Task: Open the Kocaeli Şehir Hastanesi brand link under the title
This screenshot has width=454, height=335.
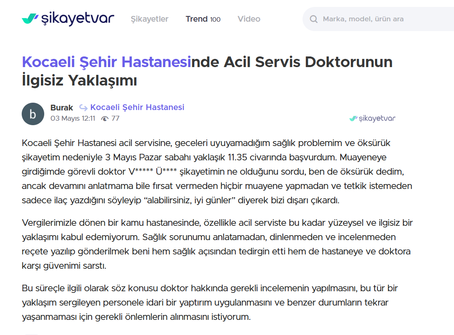Action: (x=137, y=107)
